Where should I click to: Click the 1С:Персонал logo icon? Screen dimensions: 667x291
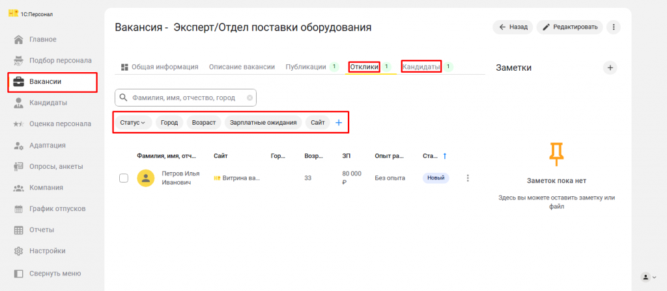pos(13,14)
